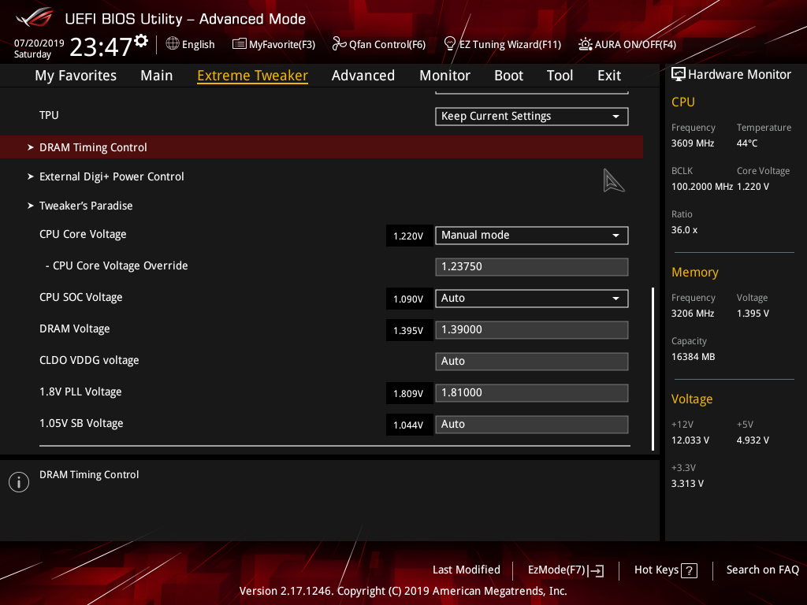Viewport: 807px width, 605px height.
Task: Click the +5V 4.932 V reading
Action: point(753,440)
